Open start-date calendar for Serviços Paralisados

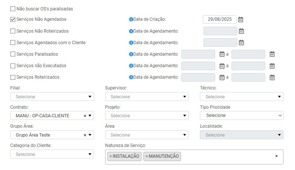click(x=222, y=54)
